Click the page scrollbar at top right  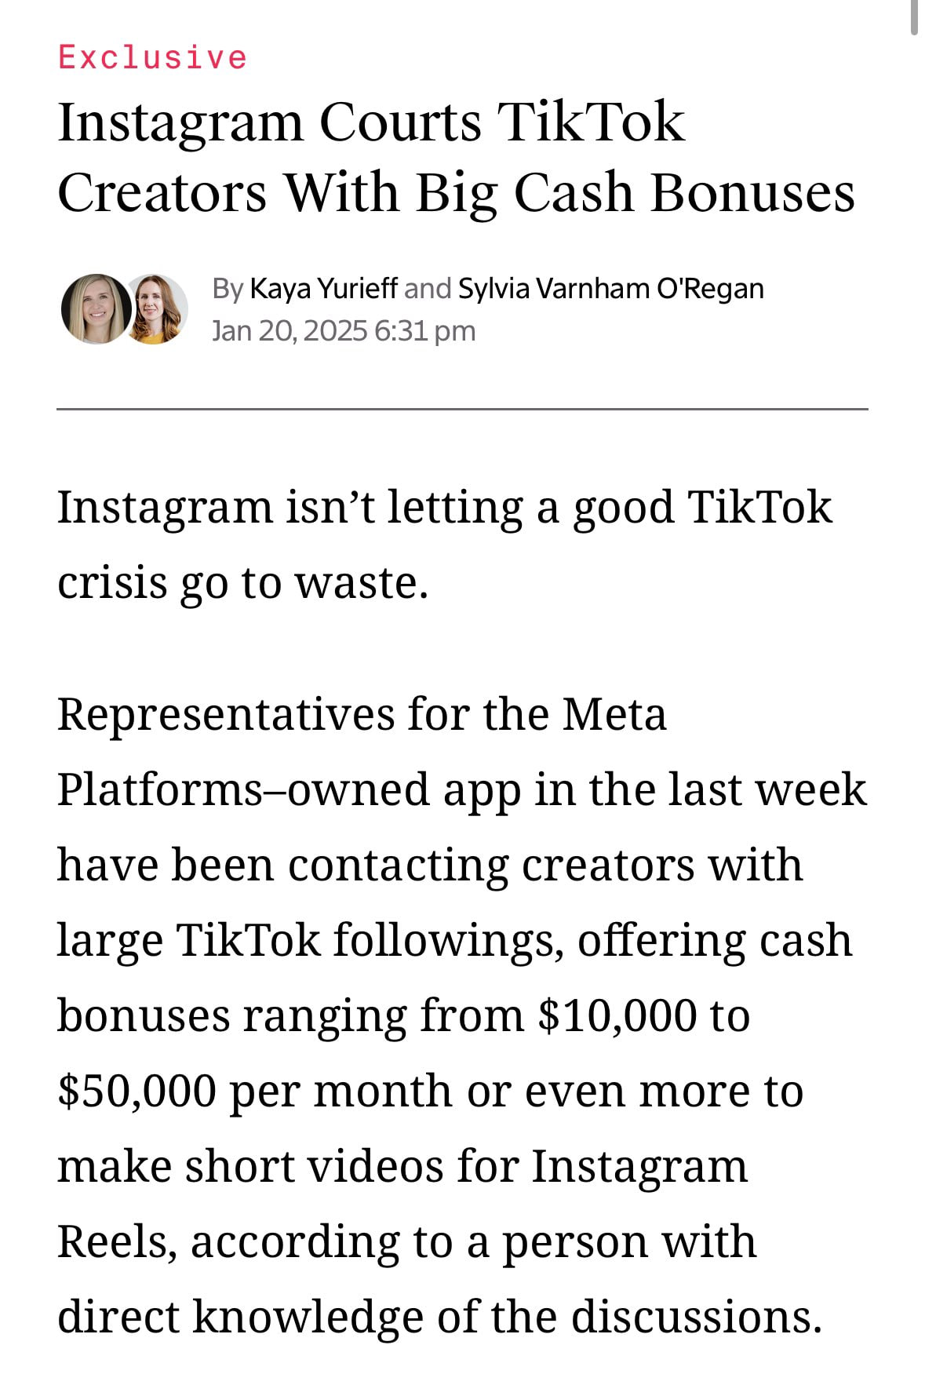point(914,17)
